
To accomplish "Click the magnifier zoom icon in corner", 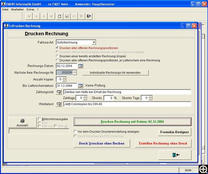I will [x=203, y=169].
